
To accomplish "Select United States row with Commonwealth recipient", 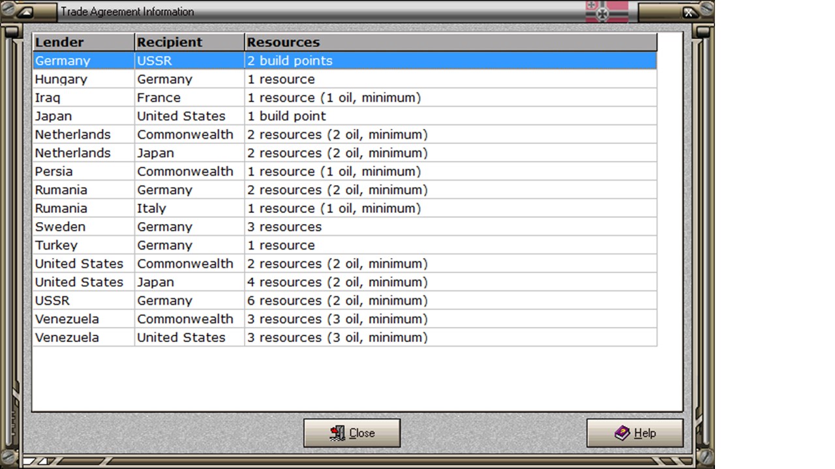I will click(x=344, y=264).
